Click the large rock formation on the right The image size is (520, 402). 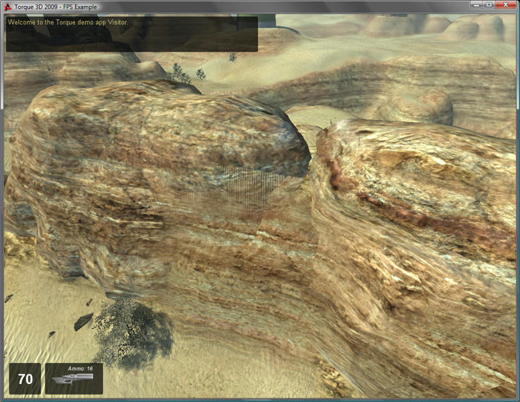point(415,234)
